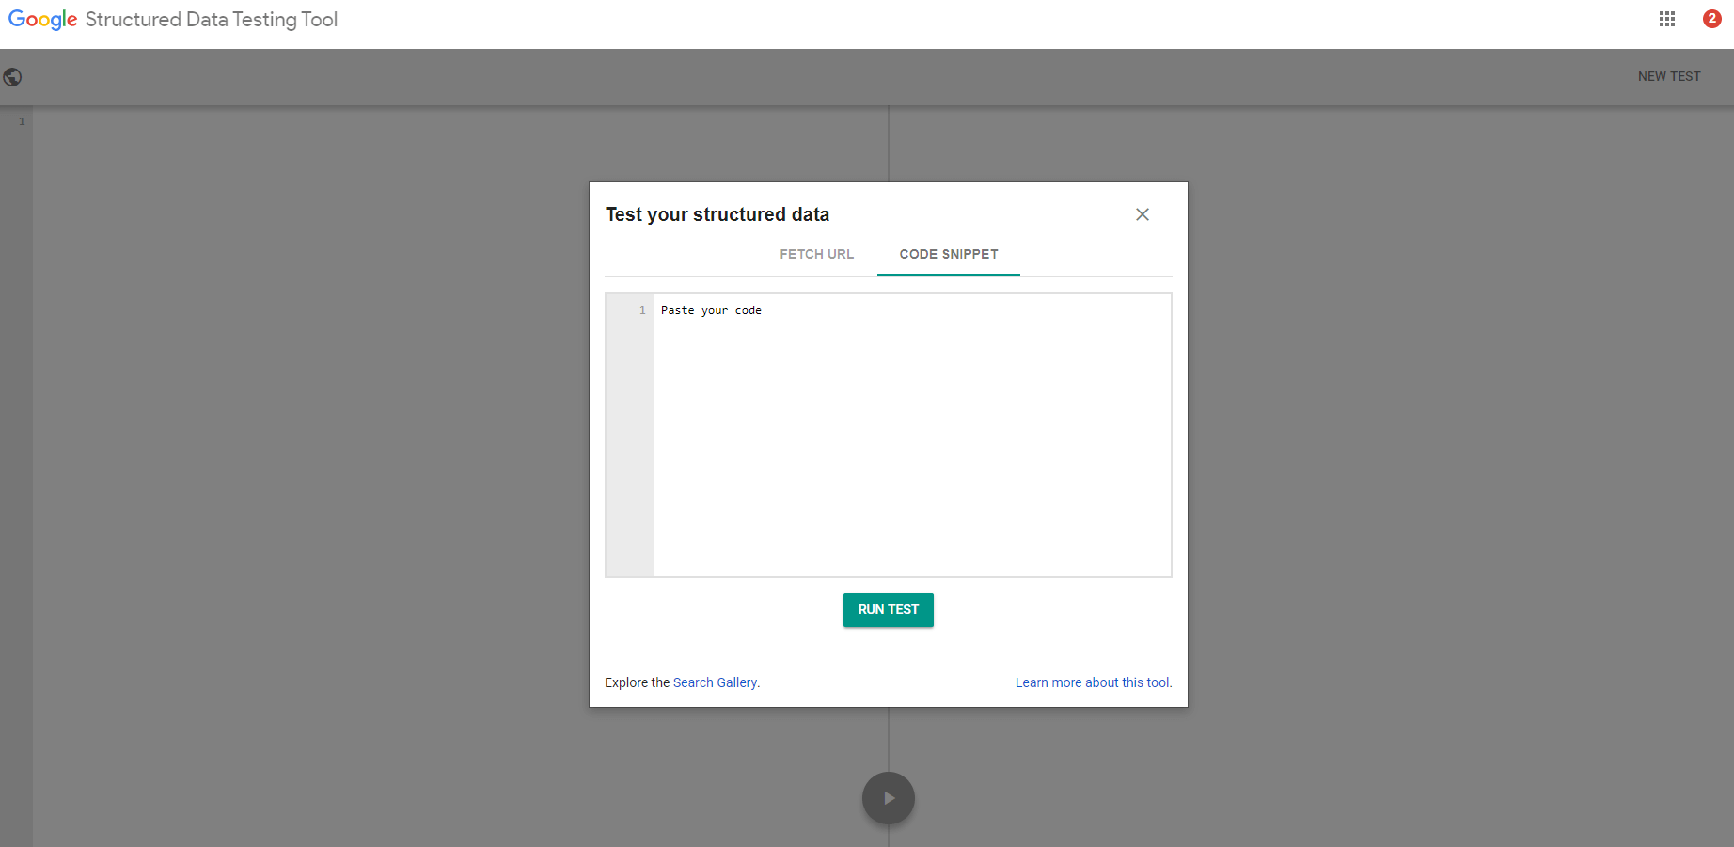The height and width of the screenshot is (847, 1734).
Task: Click the X to dismiss the dialog
Action: pyautogui.click(x=1143, y=214)
